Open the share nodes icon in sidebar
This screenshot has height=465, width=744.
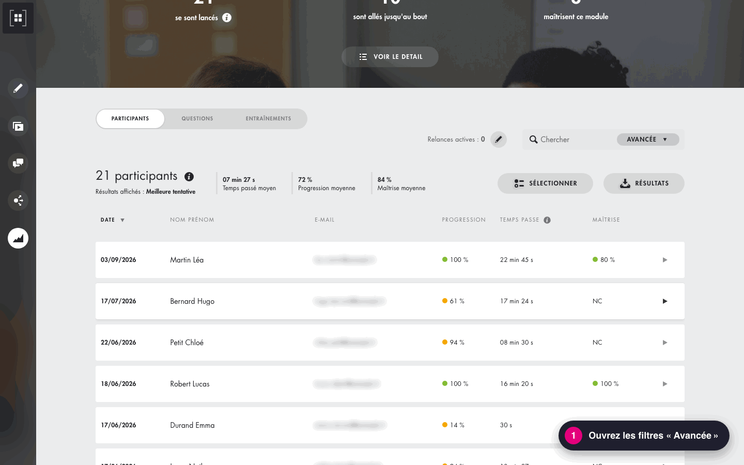pos(18,200)
